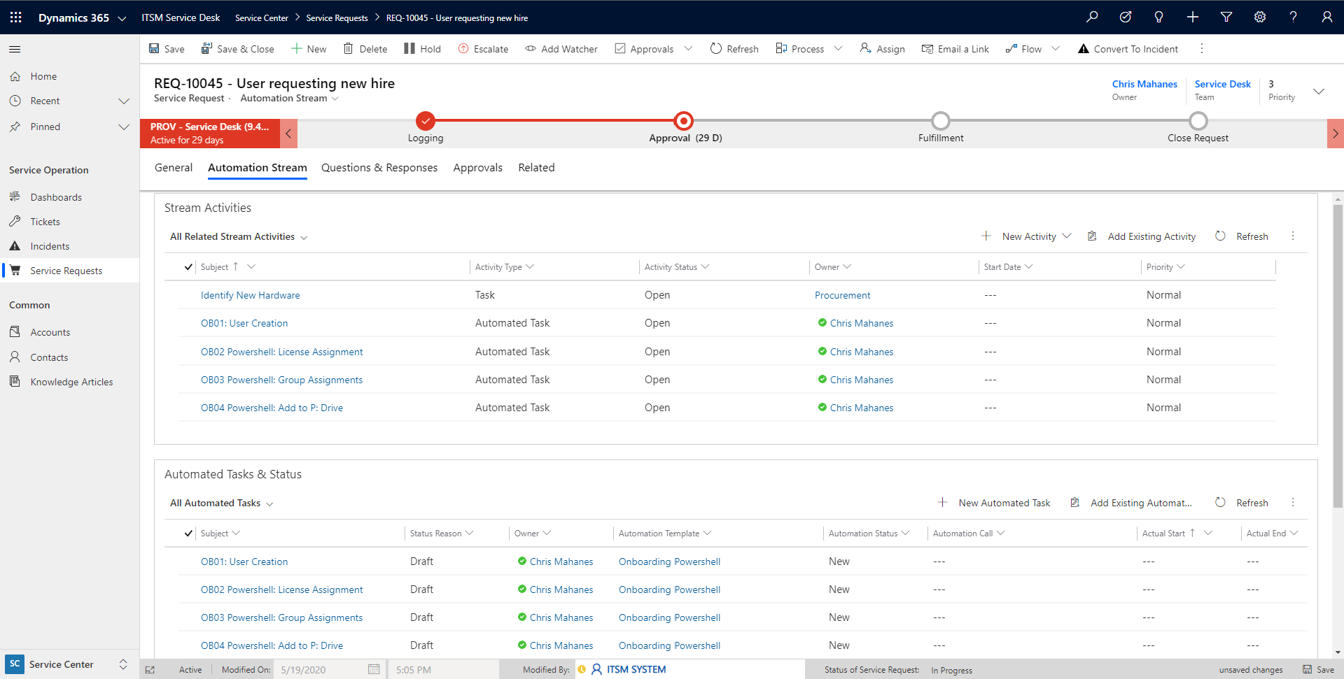The height and width of the screenshot is (679, 1344).
Task: Click the search magnifier icon in header
Action: [x=1092, y=17]
